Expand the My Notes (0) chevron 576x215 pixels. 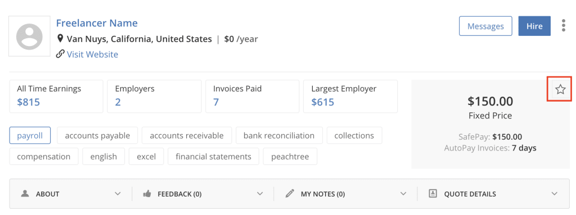pos(403,194)
